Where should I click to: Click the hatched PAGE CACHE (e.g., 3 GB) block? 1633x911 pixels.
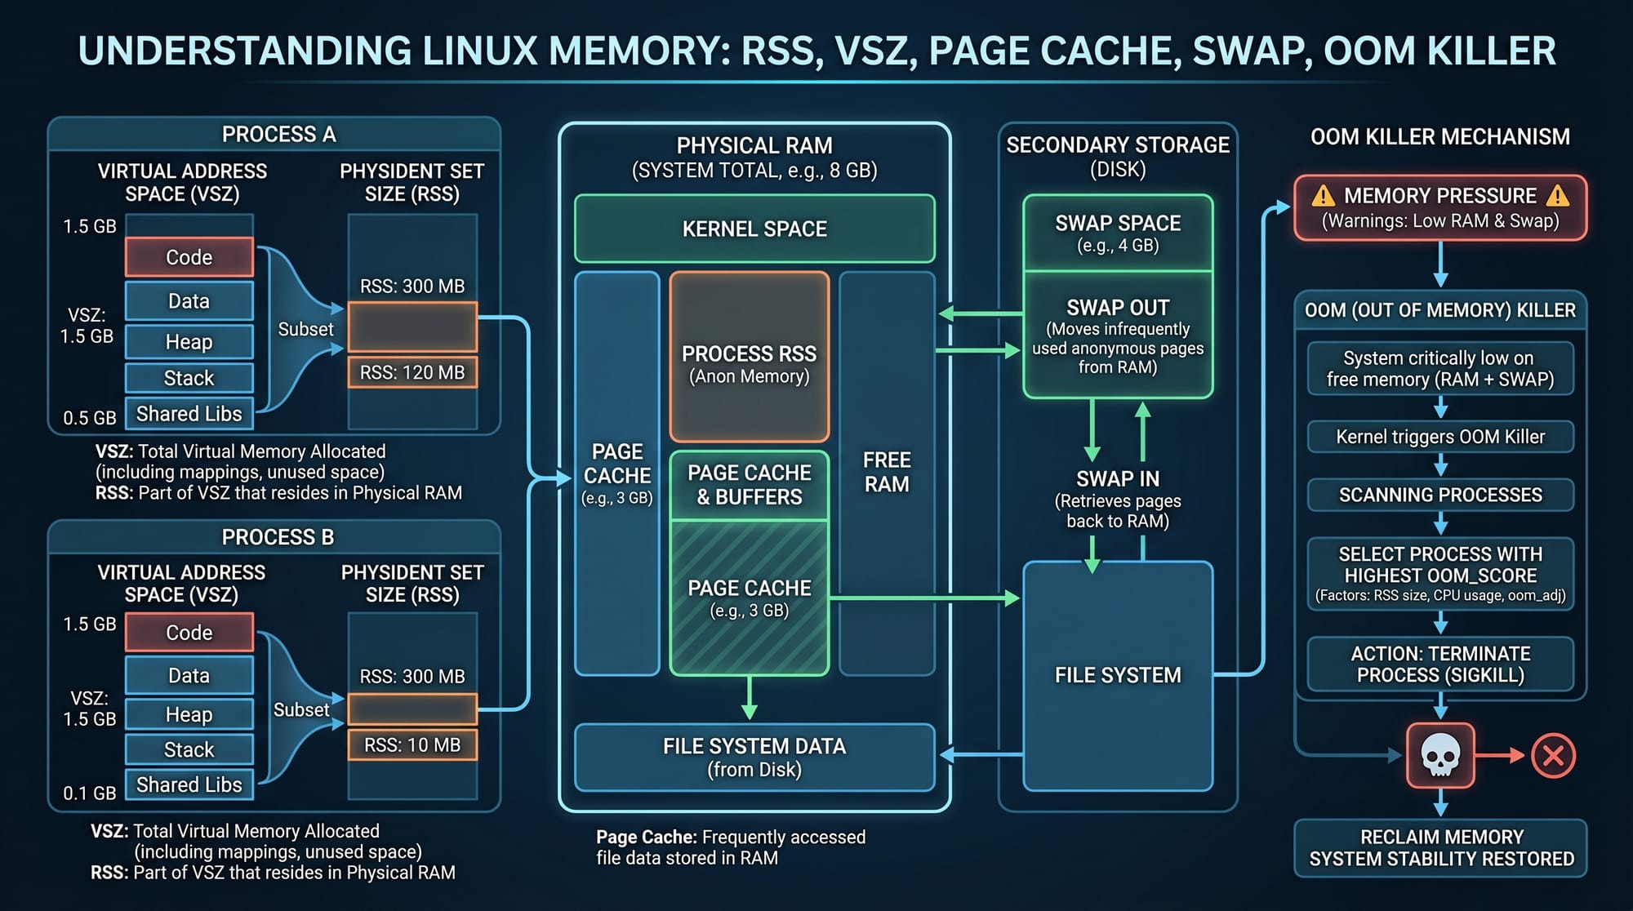pos(750,598)
